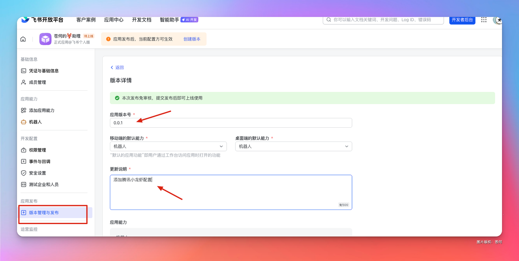Click the home icon in app header
Screen dimensions: 519x261
pyautogui.click(x=23, y=39)
